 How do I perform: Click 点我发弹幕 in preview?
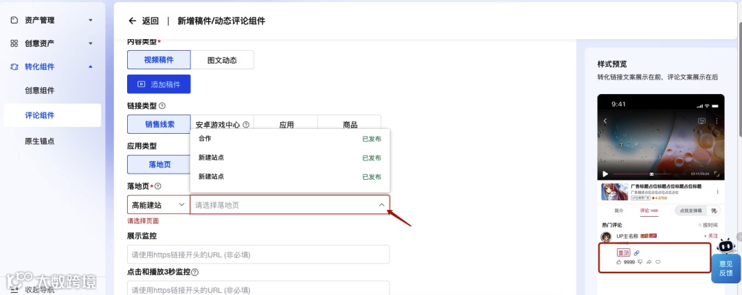click(x=691, y=211)
